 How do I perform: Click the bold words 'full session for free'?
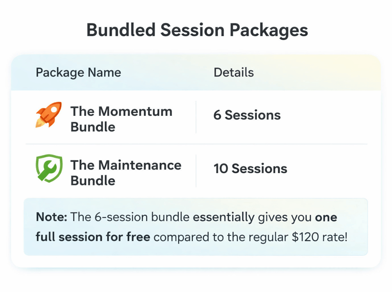click(93, 237)
